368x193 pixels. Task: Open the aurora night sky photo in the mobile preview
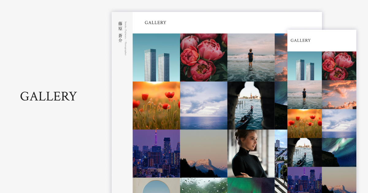339,152
